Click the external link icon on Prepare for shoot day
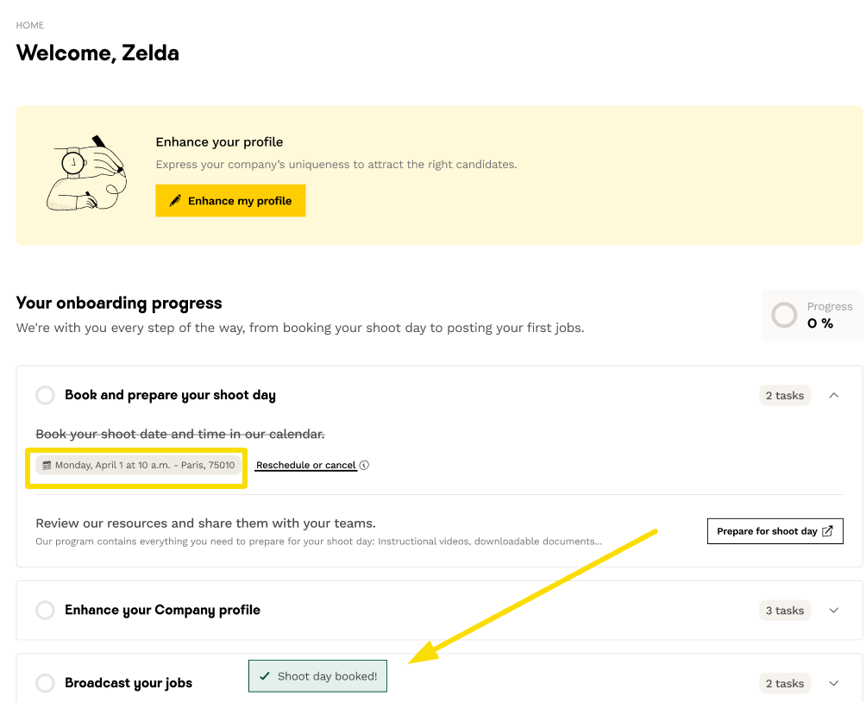This screenshot has width=866, height=702. [828, 531]
